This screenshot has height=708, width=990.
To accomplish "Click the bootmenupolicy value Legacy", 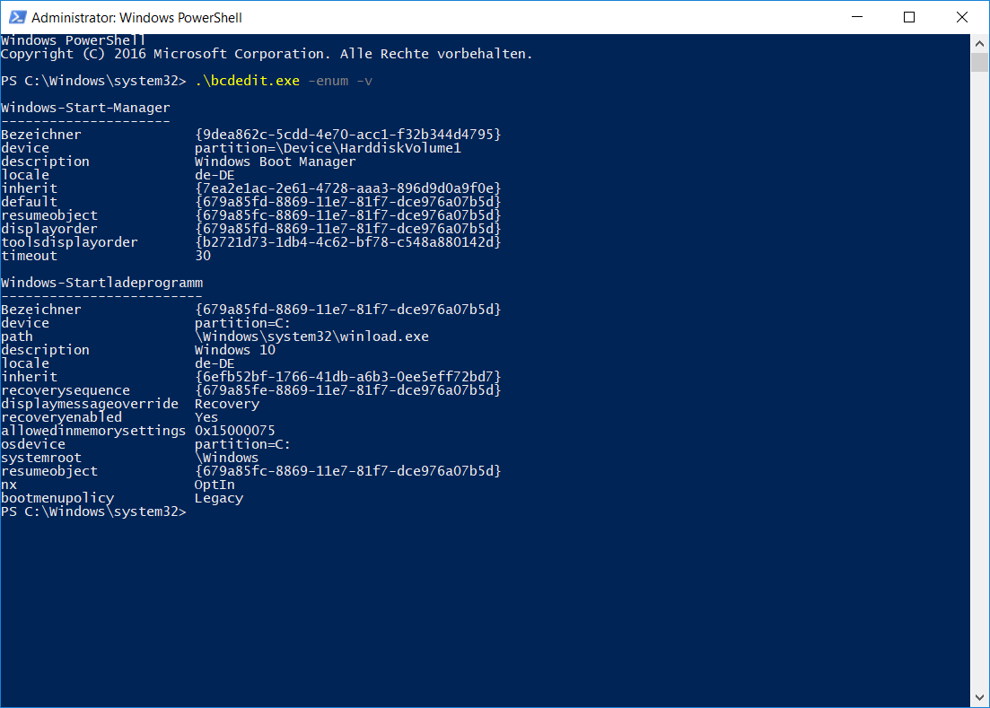I will [218, 497].
